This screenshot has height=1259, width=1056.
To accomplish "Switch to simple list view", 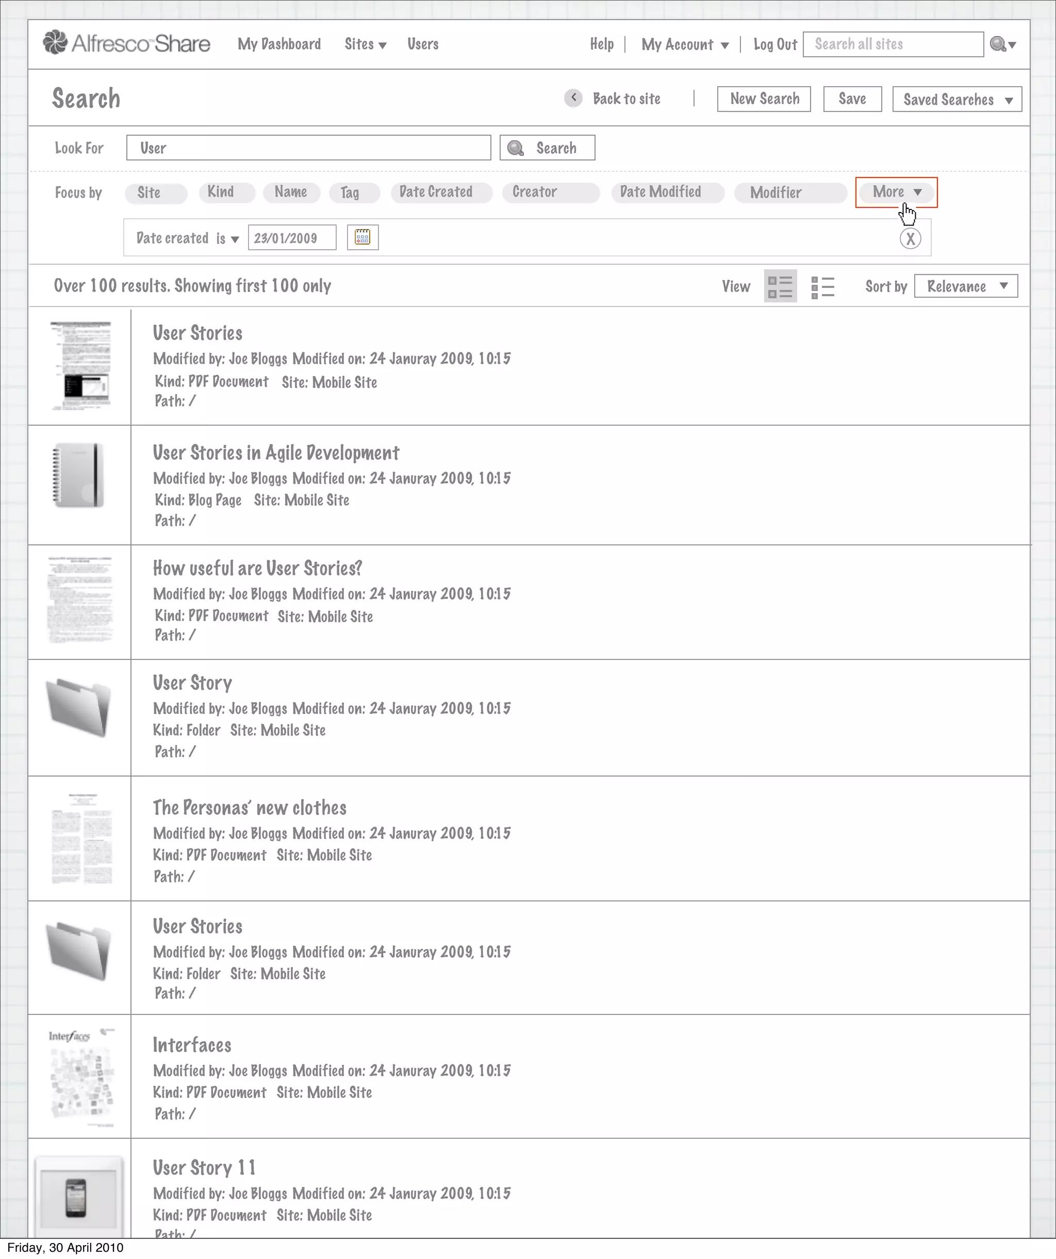I will [x=822, y=286].
